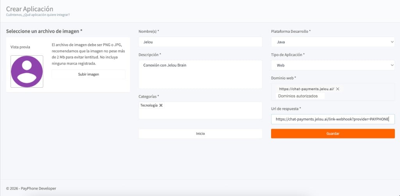Click the Url de respuesta label
Image resolution: width=400 pixels, height=196 pixels.
(x=286, y=109)
